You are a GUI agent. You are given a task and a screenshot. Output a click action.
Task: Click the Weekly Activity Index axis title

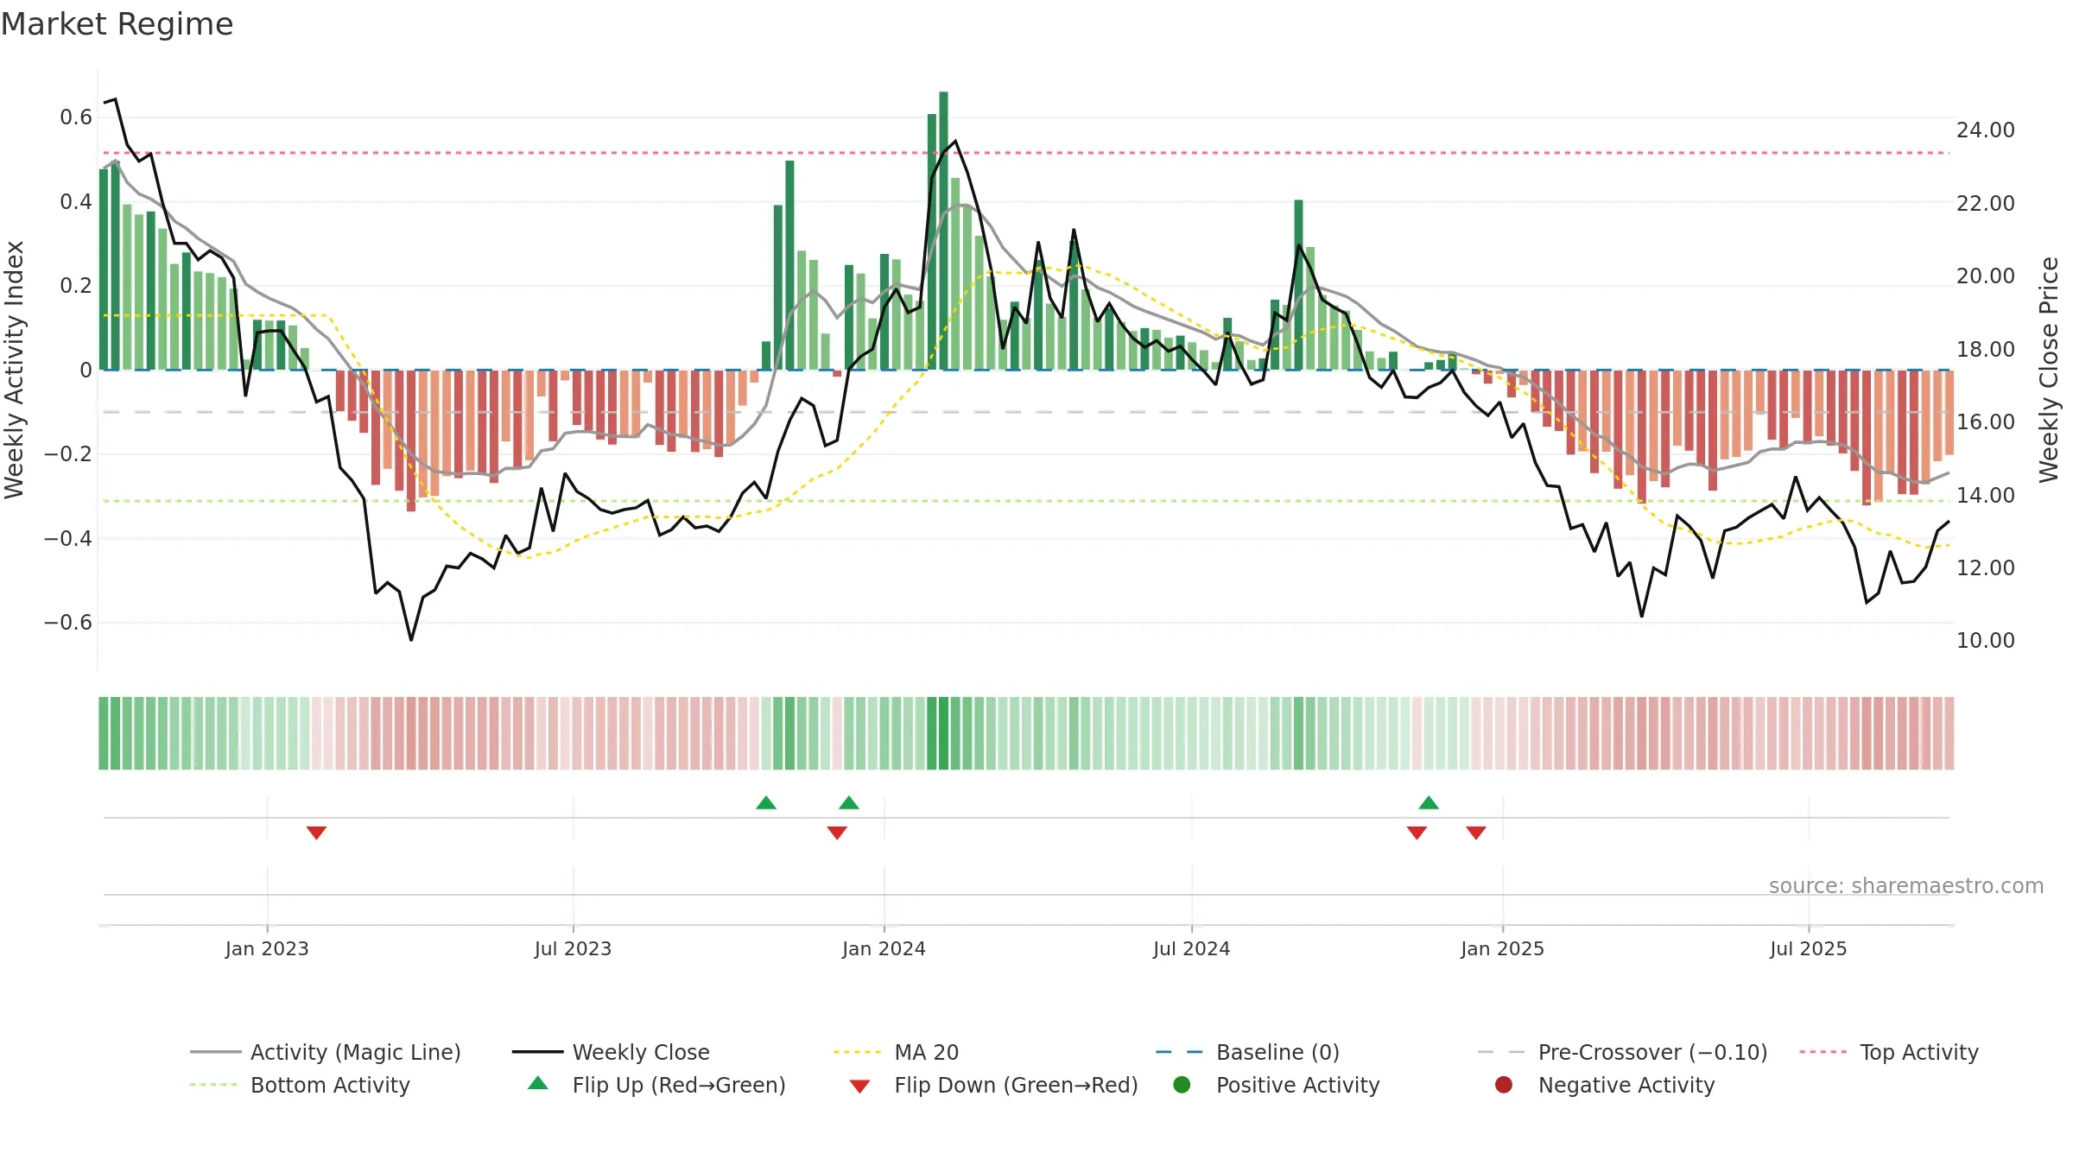(x=15, y=370)
